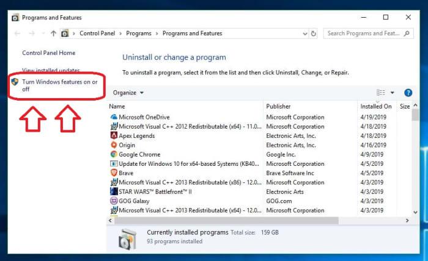The height and width of the screenshot is (261, 428).
Task: Click installed date 4/9/2019
Action: [372, 154]
